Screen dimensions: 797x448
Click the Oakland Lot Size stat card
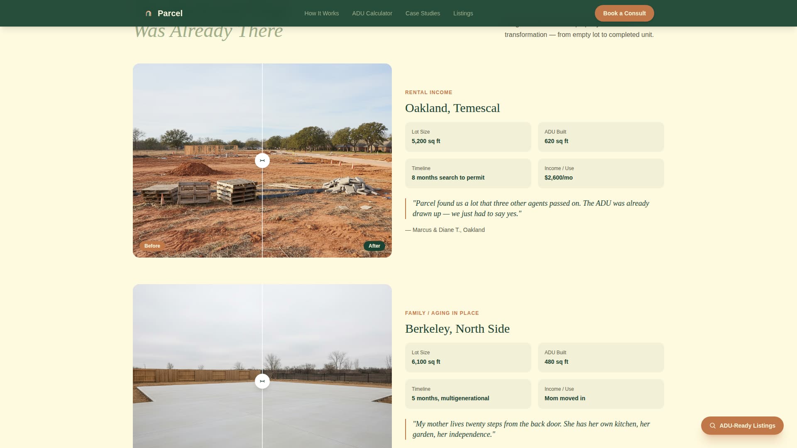pos(468,137)
